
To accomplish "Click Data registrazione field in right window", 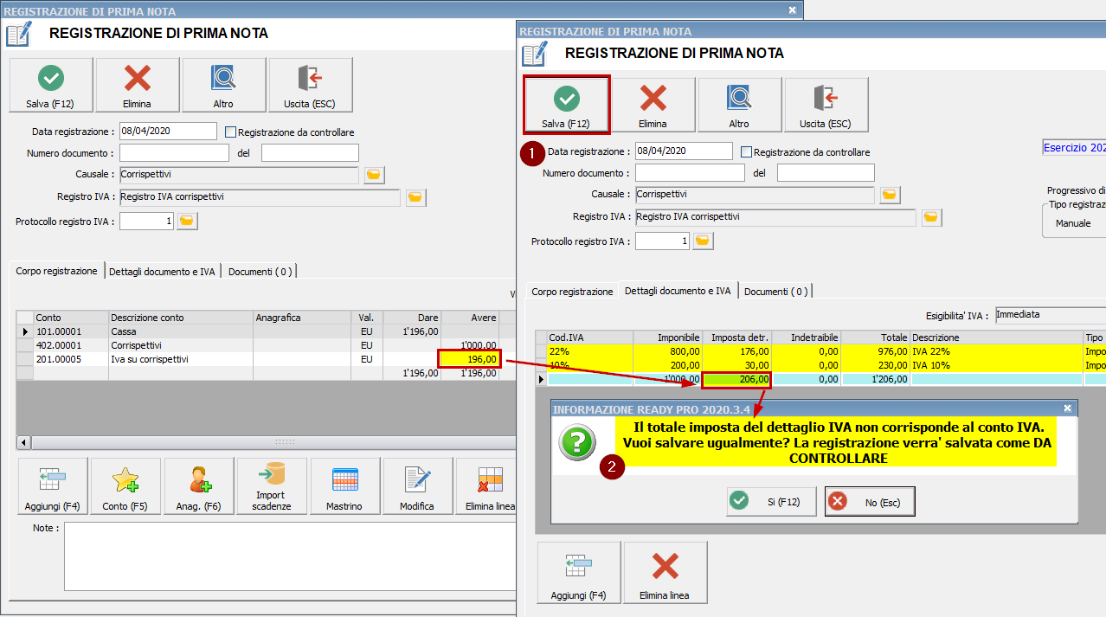I will point(684,151).
